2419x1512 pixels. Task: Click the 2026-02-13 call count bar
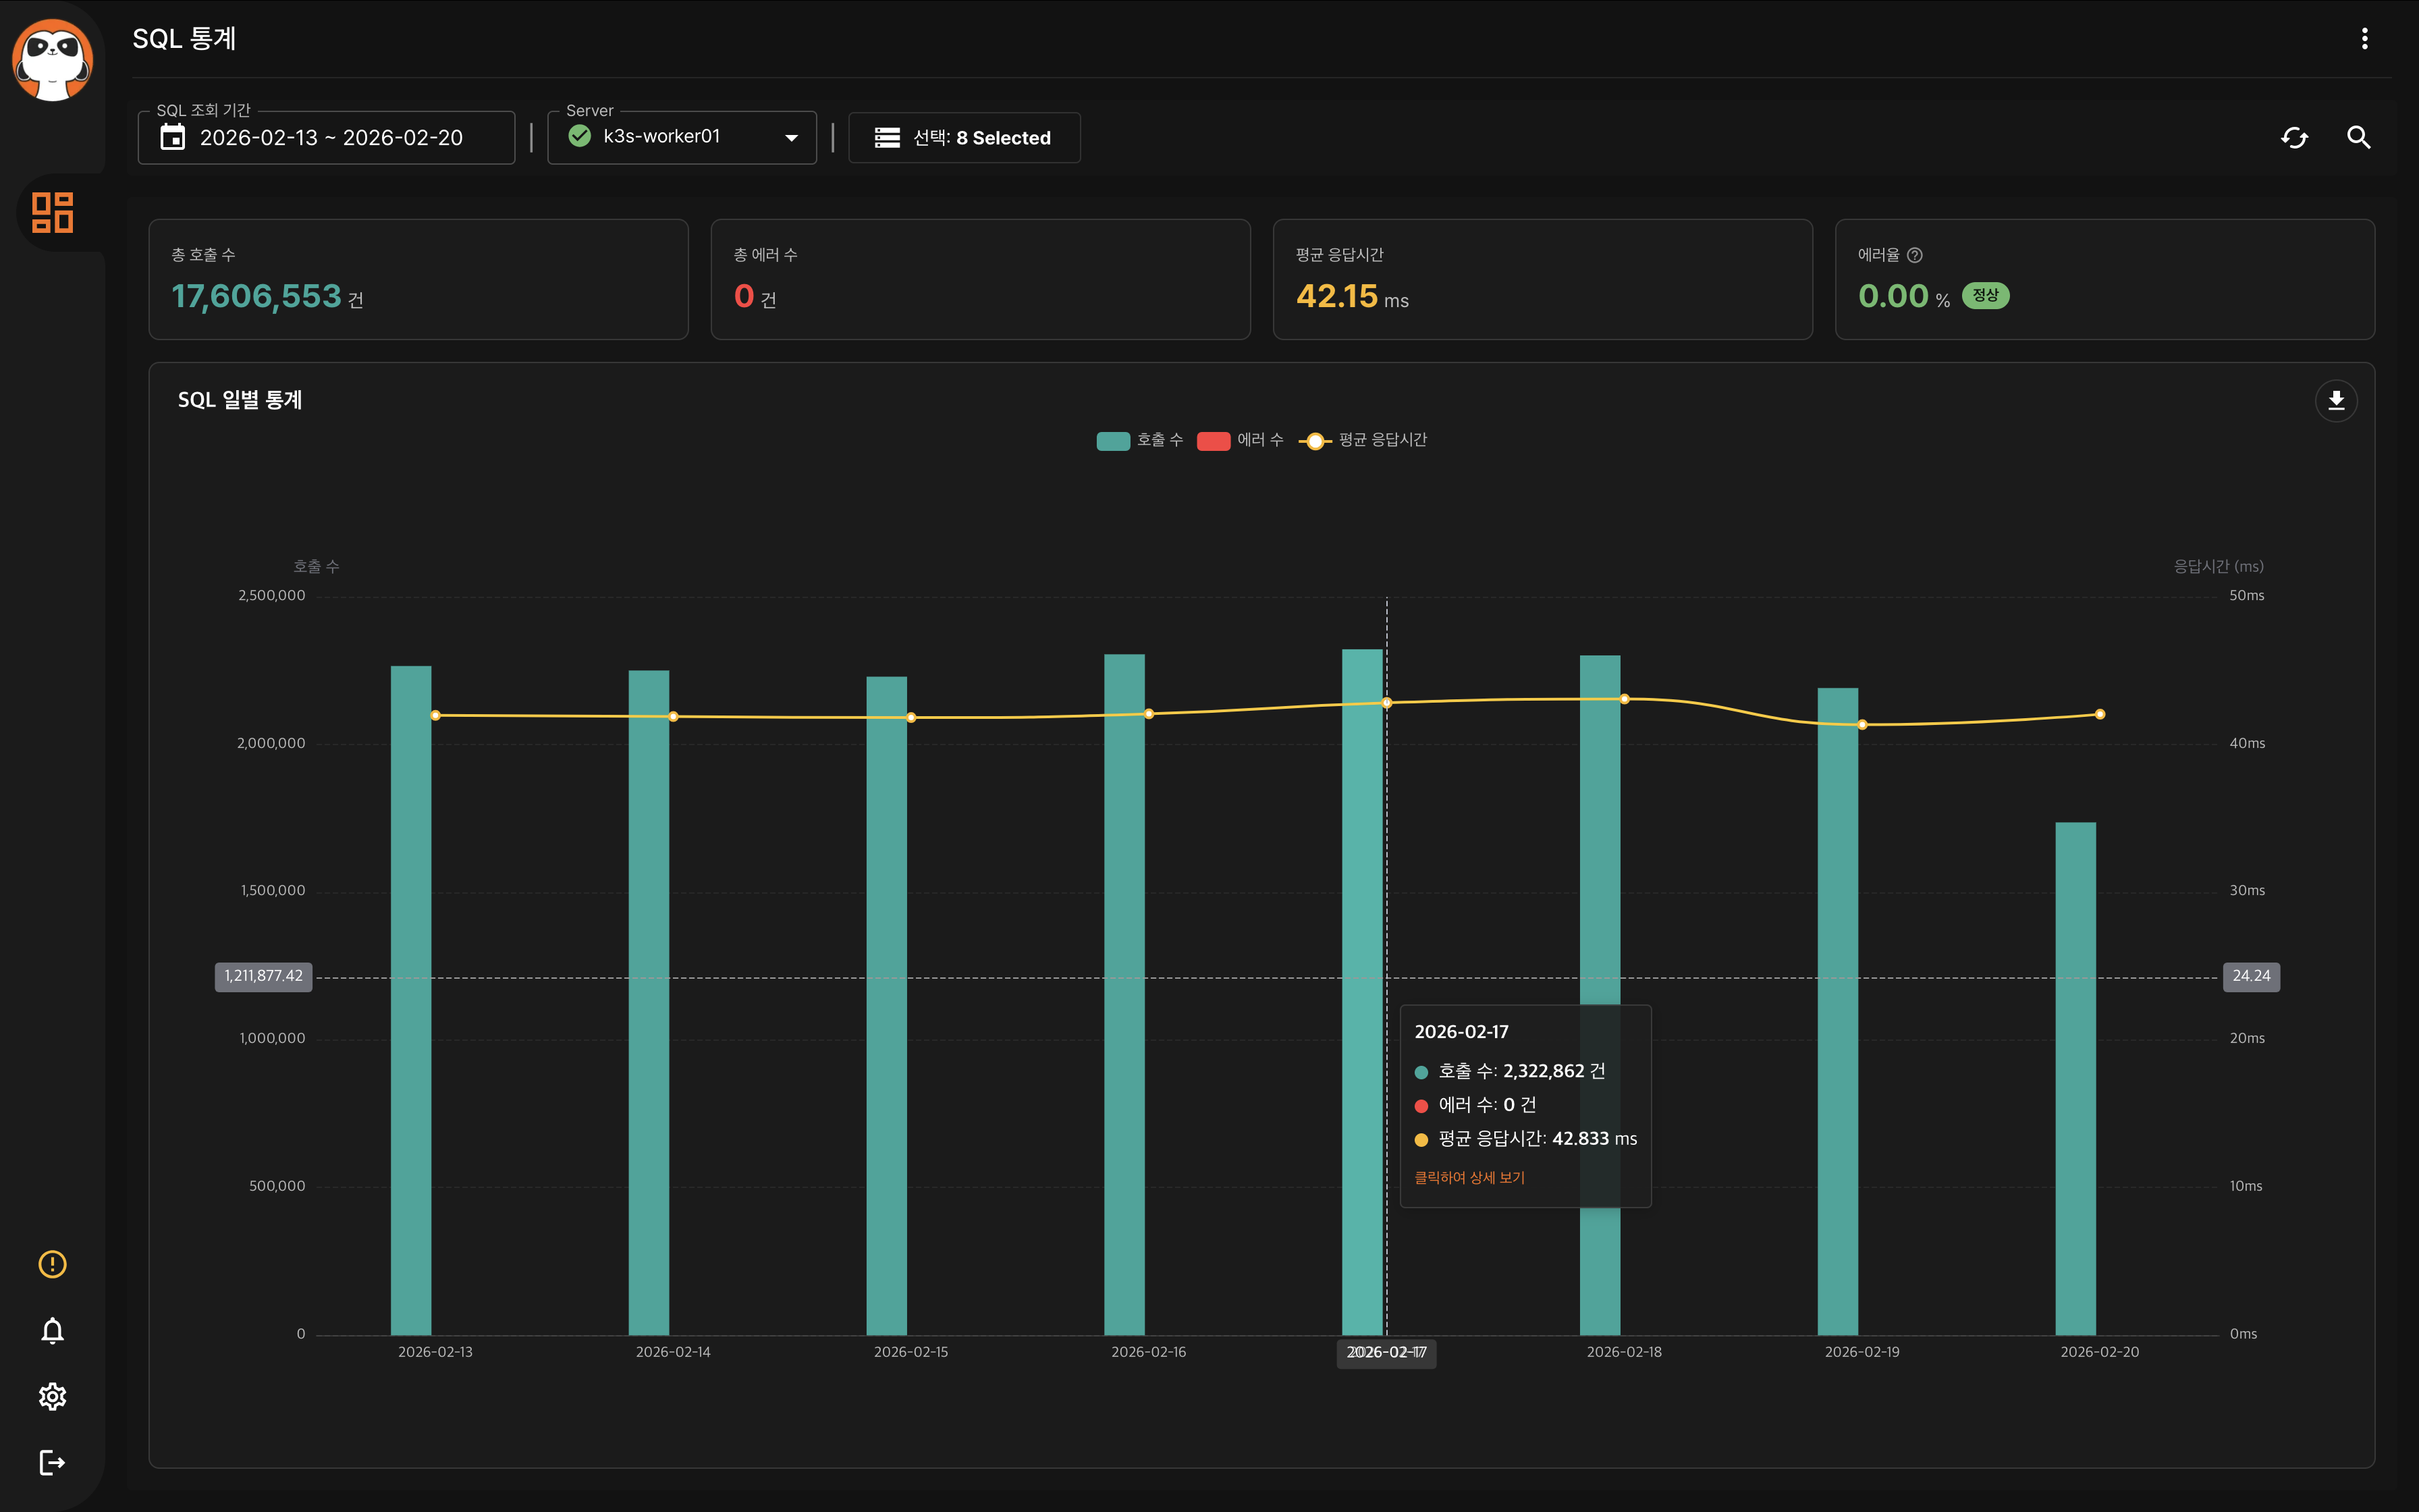click(x=411, y=1000)
